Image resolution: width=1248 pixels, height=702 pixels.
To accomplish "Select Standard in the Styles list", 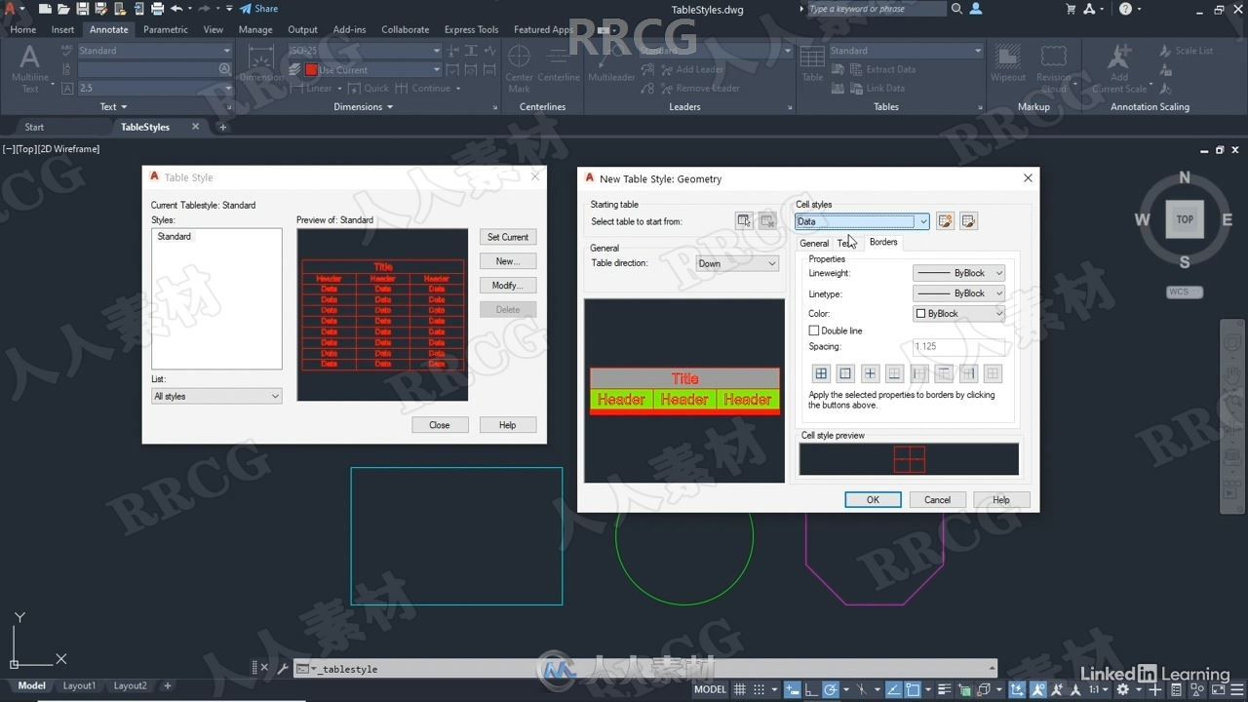I will [x=175, y=236].
